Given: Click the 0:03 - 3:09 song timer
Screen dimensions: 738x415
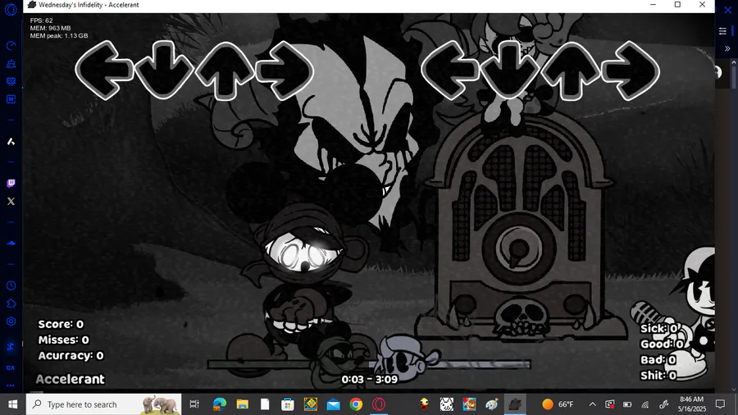Looking at the screenshot, I should [x=370, y=379].
